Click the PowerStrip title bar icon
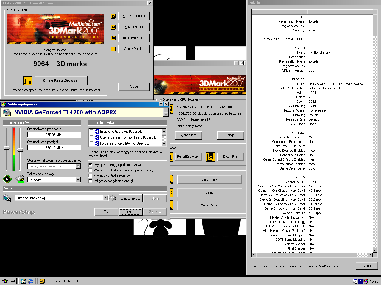The image size is (381, 285). (3, 104)
